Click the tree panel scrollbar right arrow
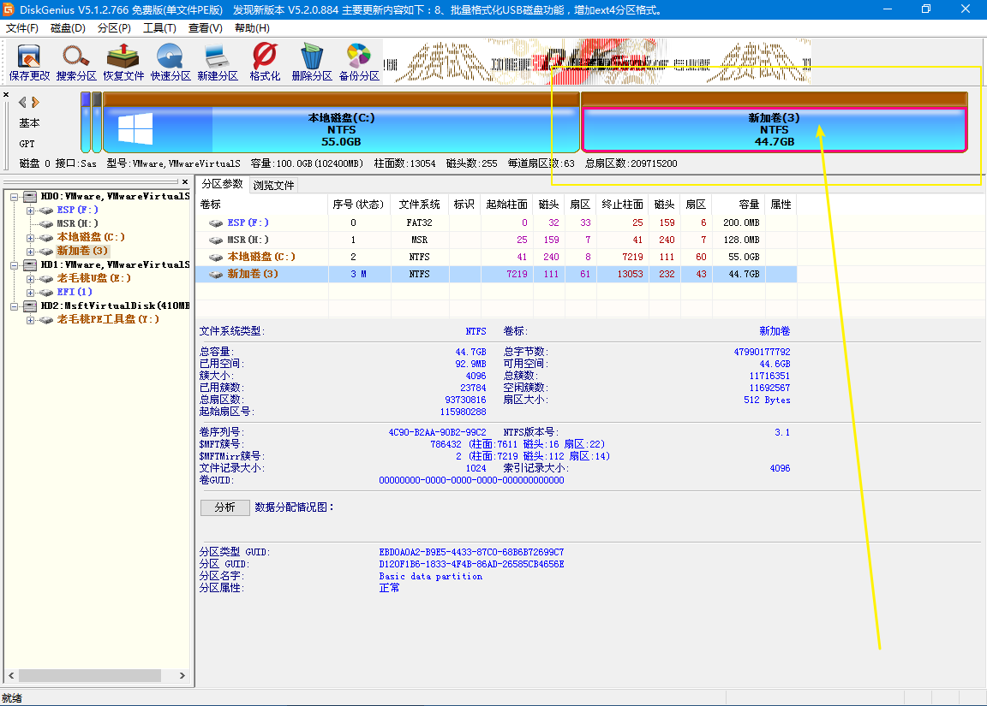The width and height of the screenshot is (987, 706). pyautogui.click(x=182, y=675)
